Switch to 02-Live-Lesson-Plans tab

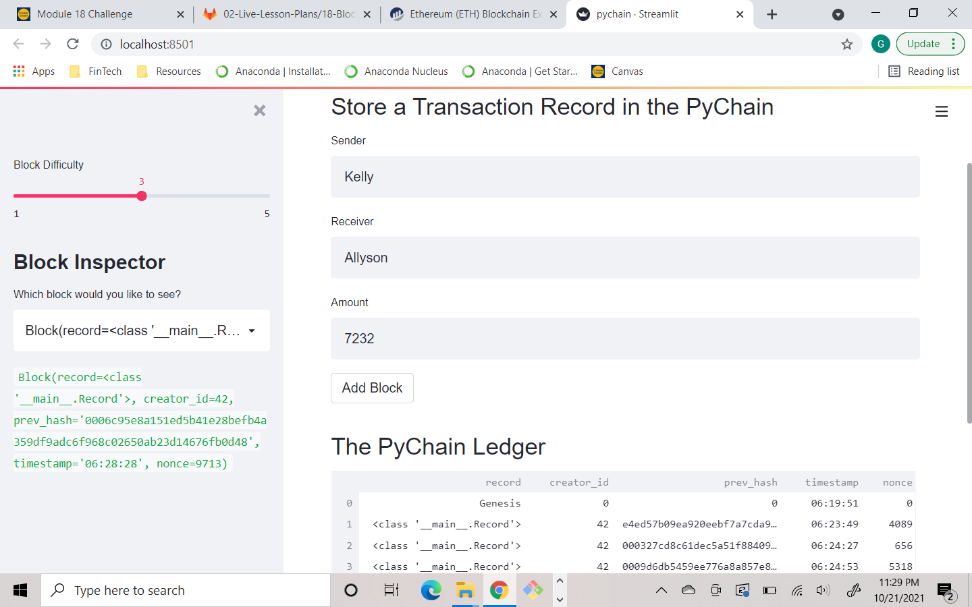coord(288,14)
